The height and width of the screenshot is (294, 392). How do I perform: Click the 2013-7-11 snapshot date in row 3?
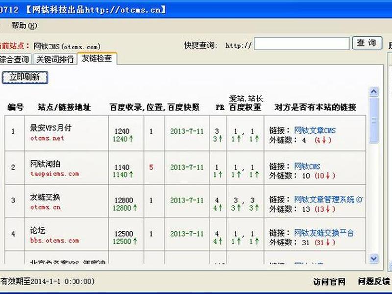tap(187, 200)
